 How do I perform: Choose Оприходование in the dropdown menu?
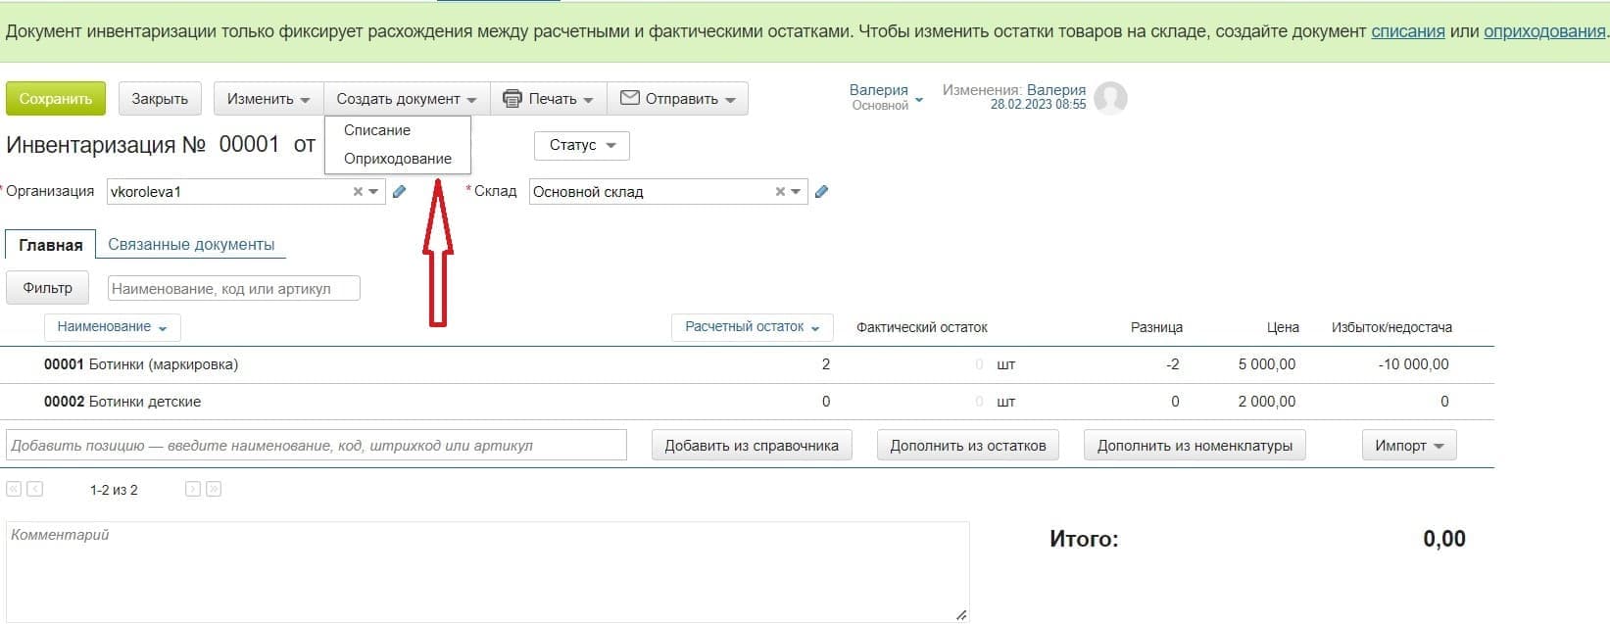point(397,159)
